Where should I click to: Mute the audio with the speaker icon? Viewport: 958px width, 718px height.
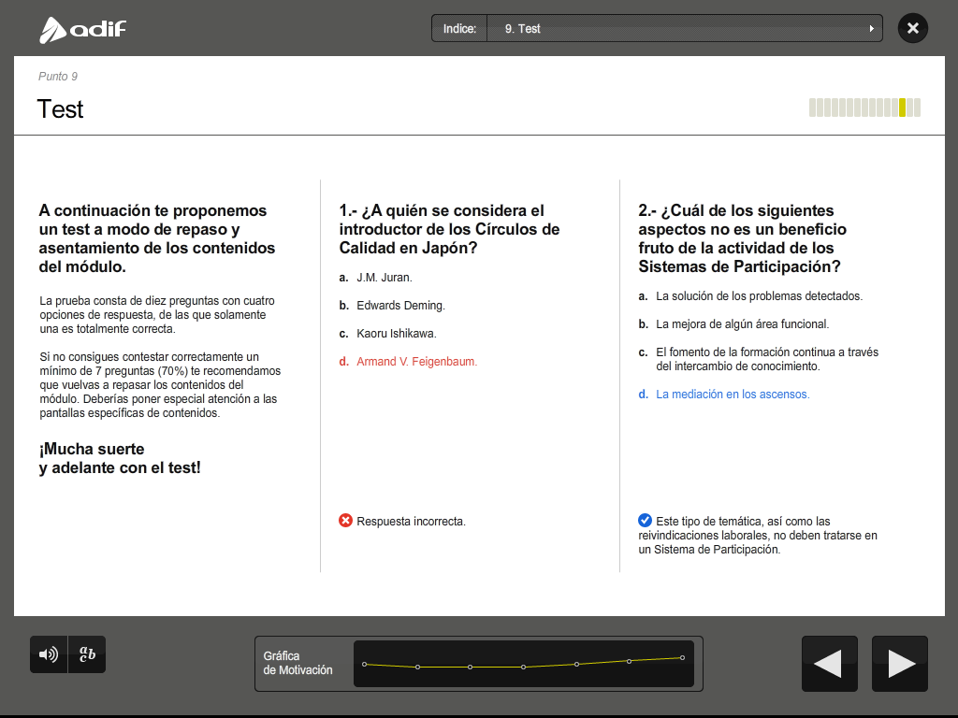click(48, 654)
